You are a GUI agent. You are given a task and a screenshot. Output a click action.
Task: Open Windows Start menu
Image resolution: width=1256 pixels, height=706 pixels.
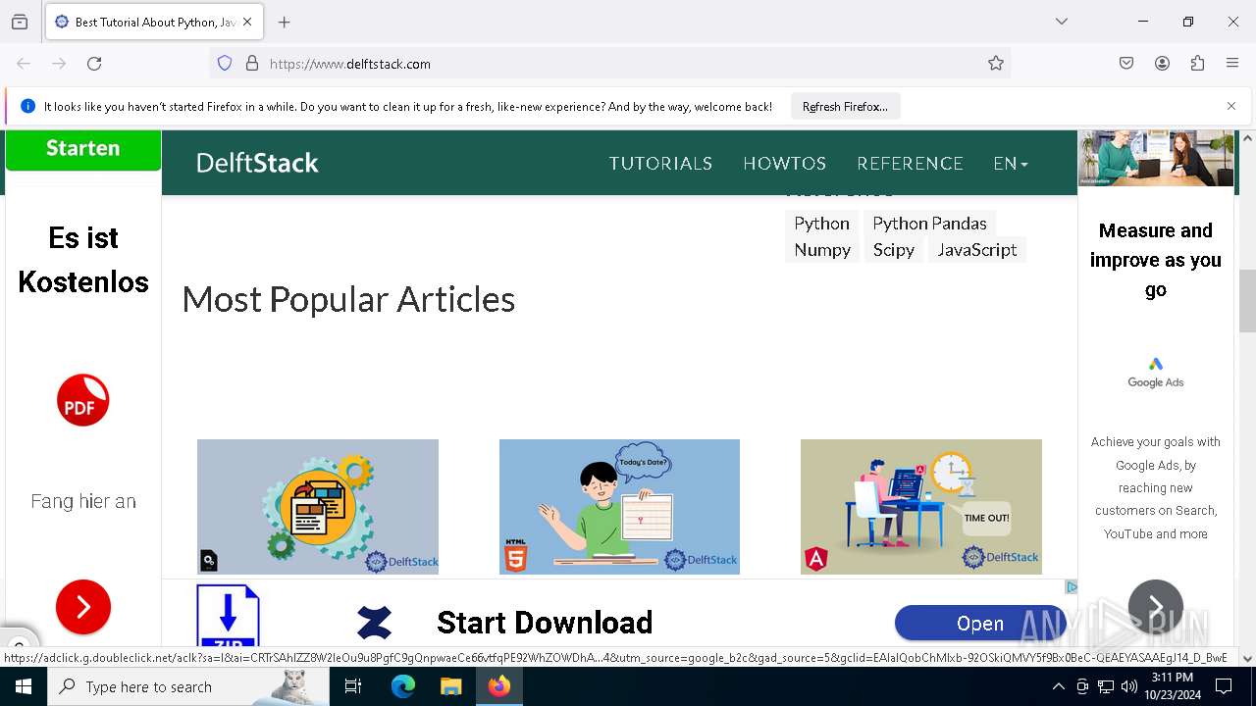click(24, 686)
